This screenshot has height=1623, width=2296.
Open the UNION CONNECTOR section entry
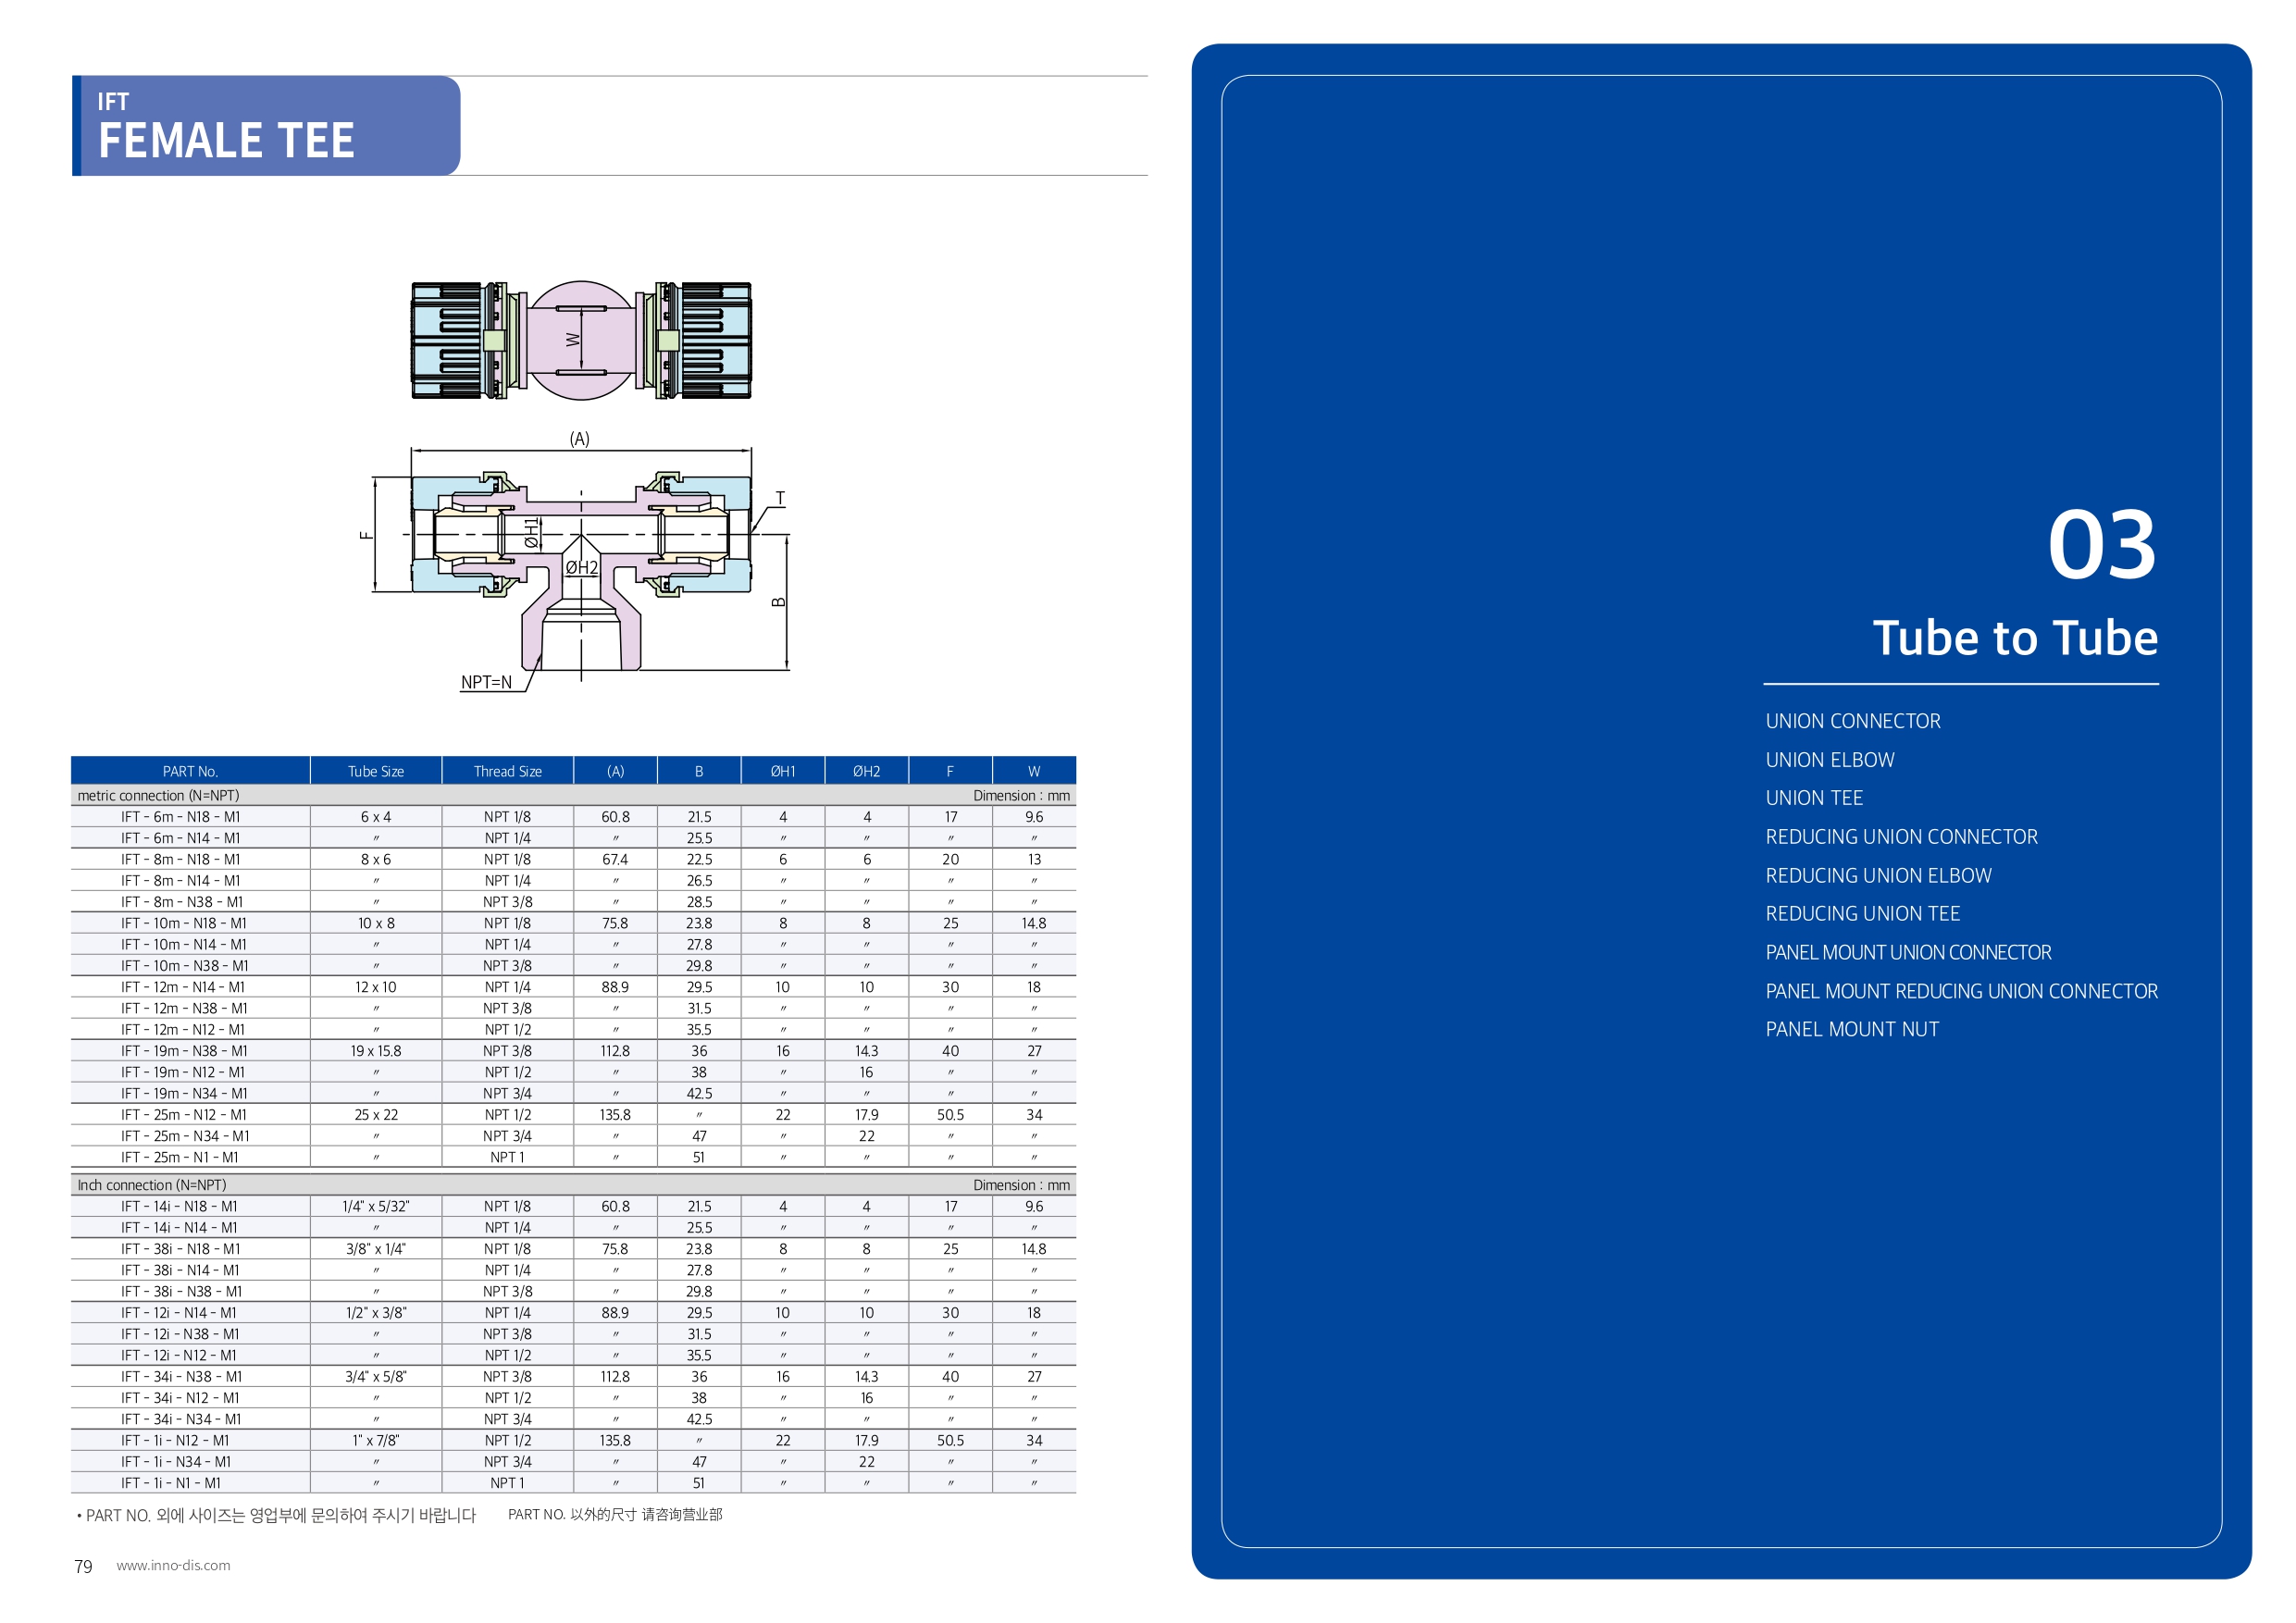coord(1852,721)
